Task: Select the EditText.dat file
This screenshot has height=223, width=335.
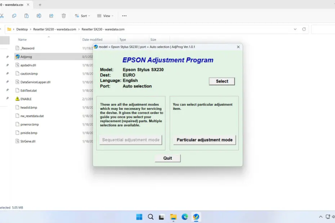Action: (x=28, y=91)
